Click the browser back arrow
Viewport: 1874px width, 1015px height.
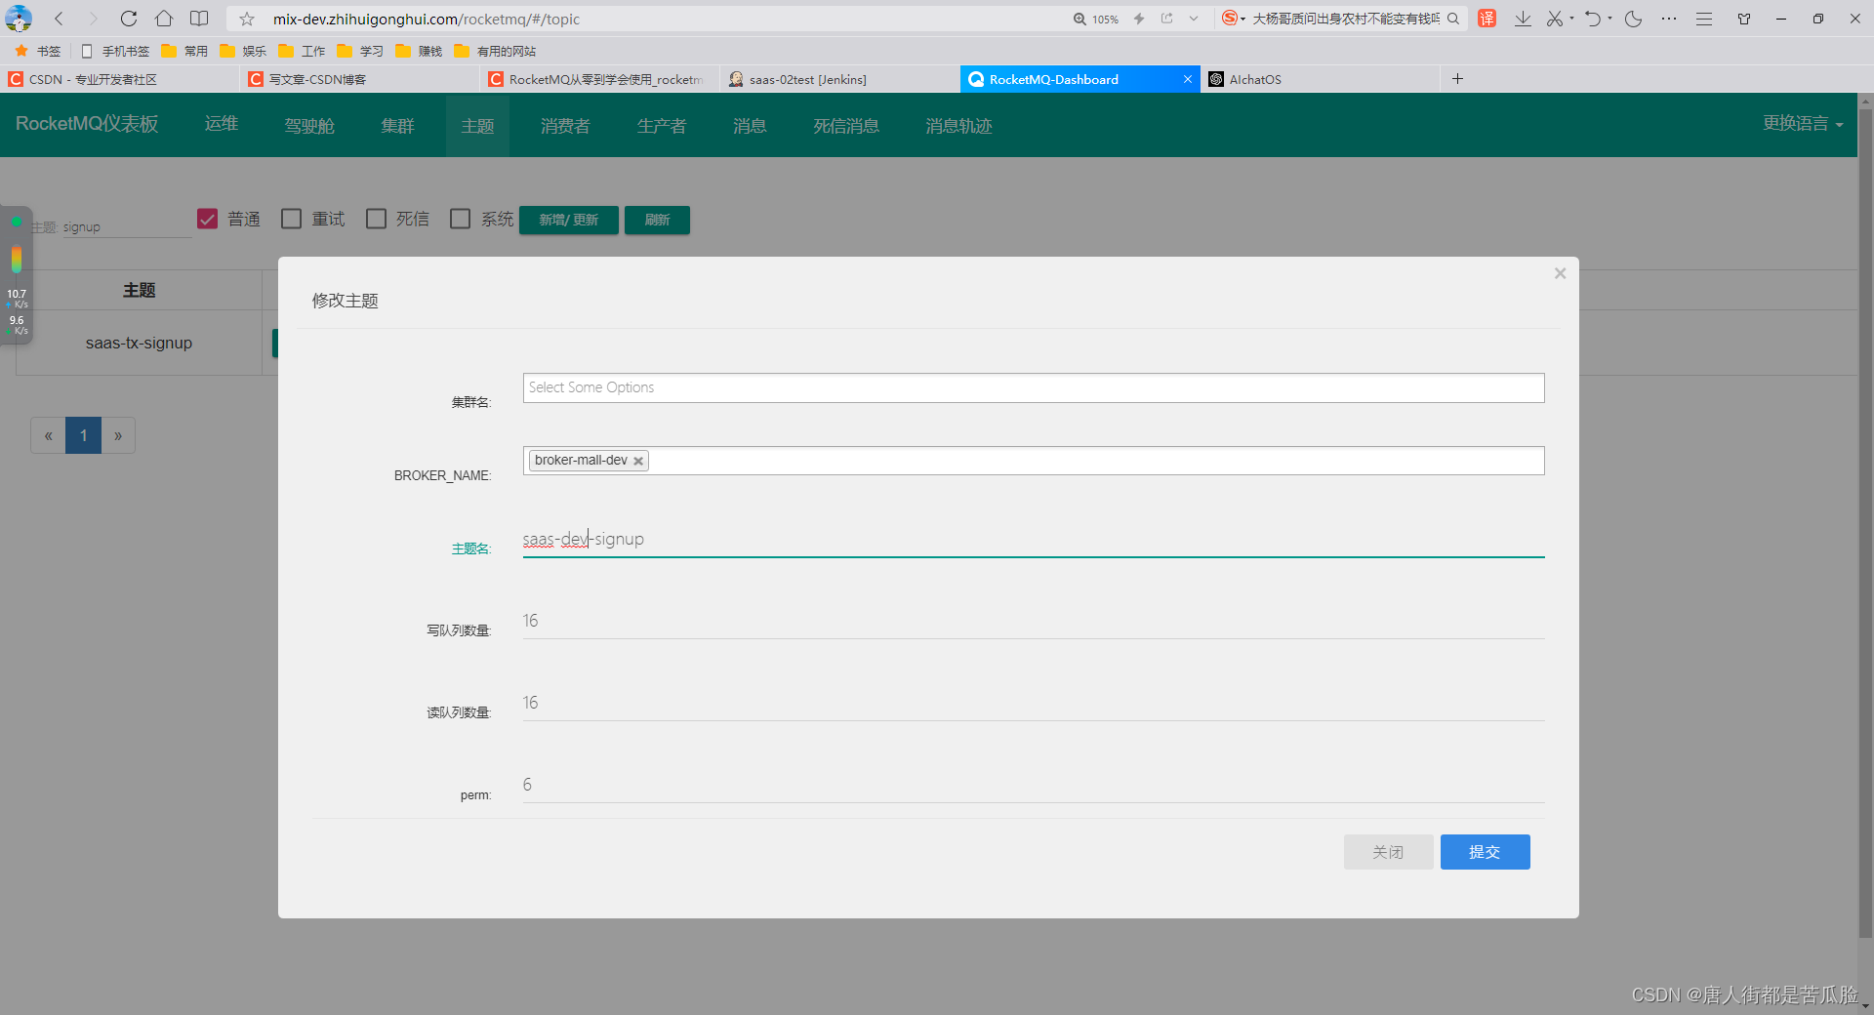pos(60,19)
